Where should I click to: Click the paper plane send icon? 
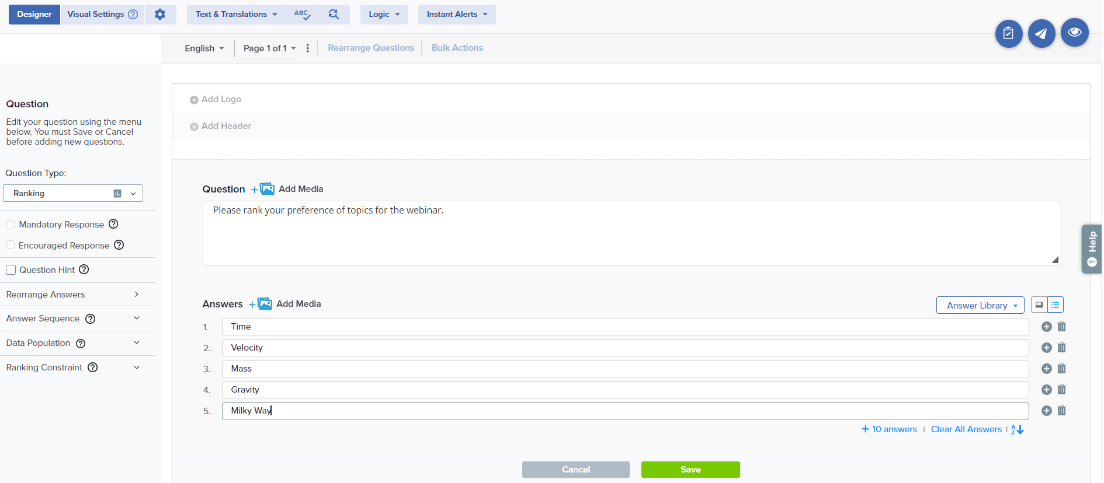pos(1041,34)
